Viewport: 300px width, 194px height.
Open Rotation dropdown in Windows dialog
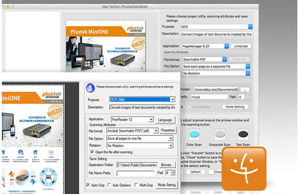(x=171, y=145)
